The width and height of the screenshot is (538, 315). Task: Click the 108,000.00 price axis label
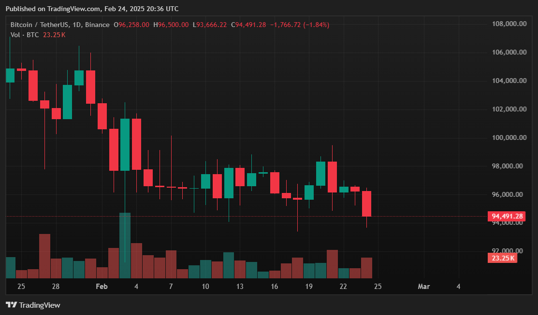[x=509, y=24]
